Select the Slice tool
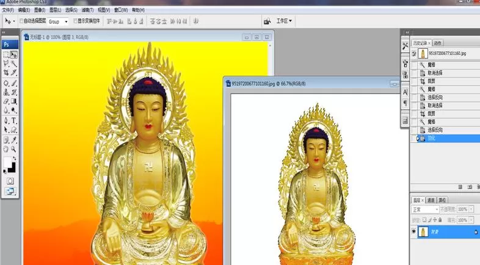The height and width of the screenshot is (265, 480). tap(14, 73)
